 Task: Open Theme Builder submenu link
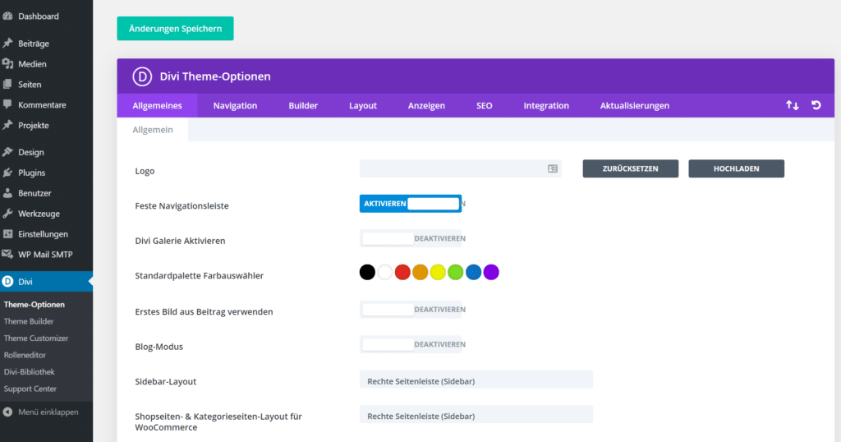(x=29, y=321)
